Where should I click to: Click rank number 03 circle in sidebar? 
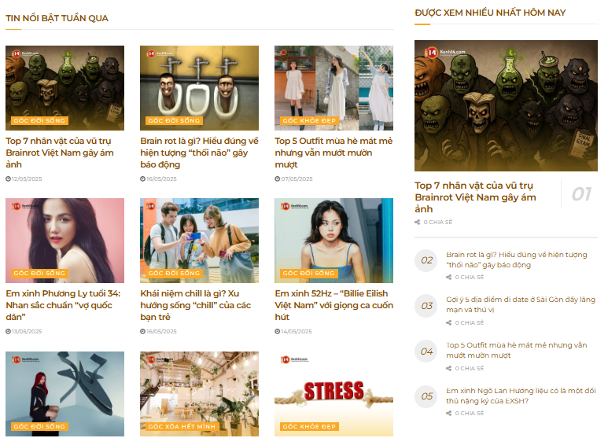point(427,306)
